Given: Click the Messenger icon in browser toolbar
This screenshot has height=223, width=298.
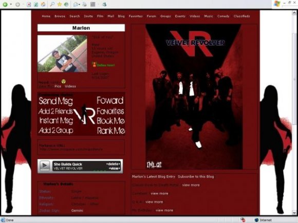Looking at the screenshot, I should point(104,5).
